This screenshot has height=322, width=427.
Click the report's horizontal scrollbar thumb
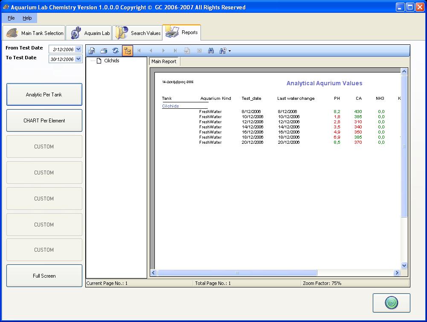pyautogui.click(x=237, y=273)
